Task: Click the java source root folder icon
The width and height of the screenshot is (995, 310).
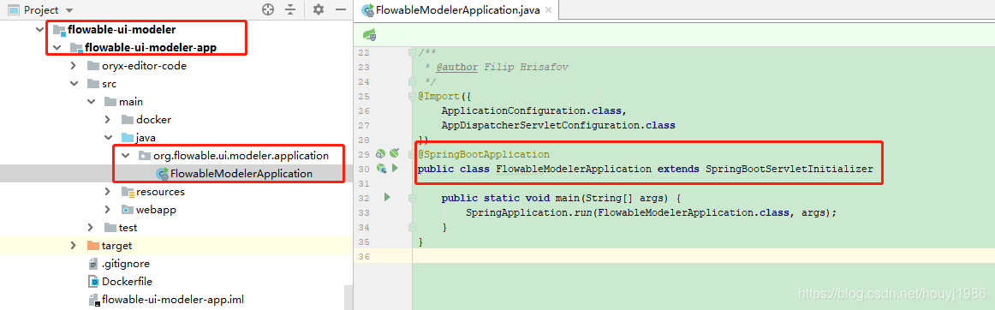Action: click(x=127, y=137)
